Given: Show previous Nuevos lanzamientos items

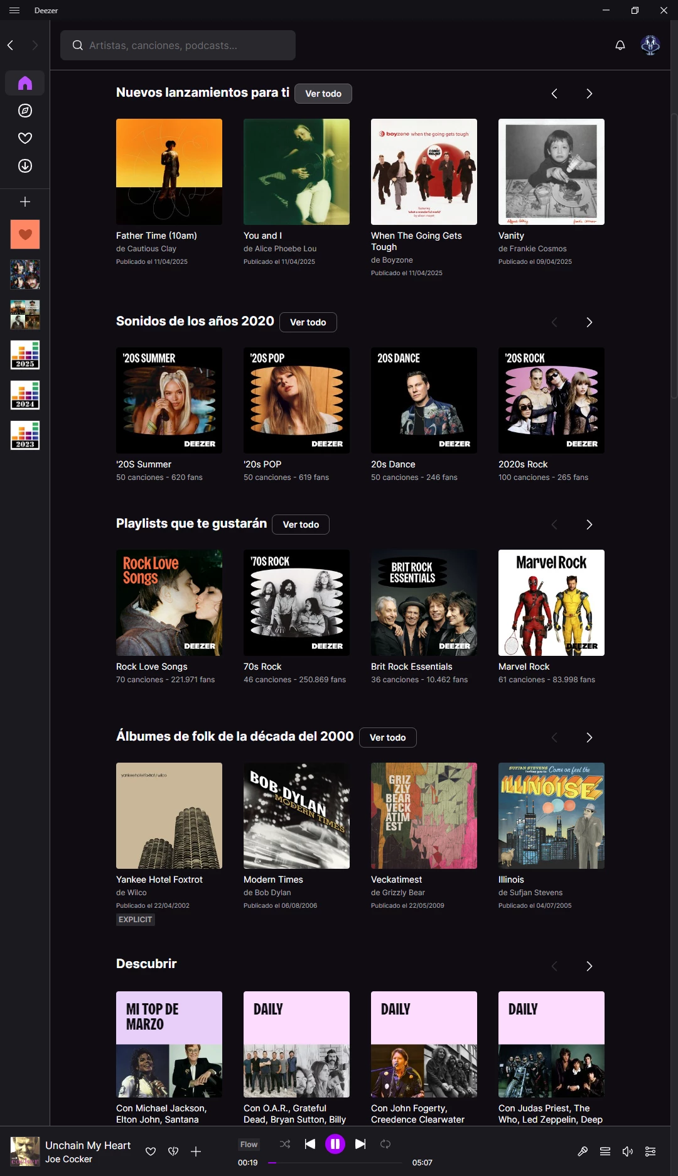Looking at the screenshot, I should [x=554, y=94].
